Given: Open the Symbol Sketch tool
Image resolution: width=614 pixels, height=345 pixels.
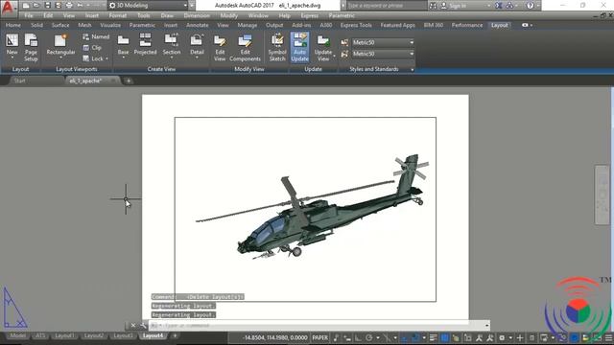Looking at the screenshot, I should (x=277, y=47).
